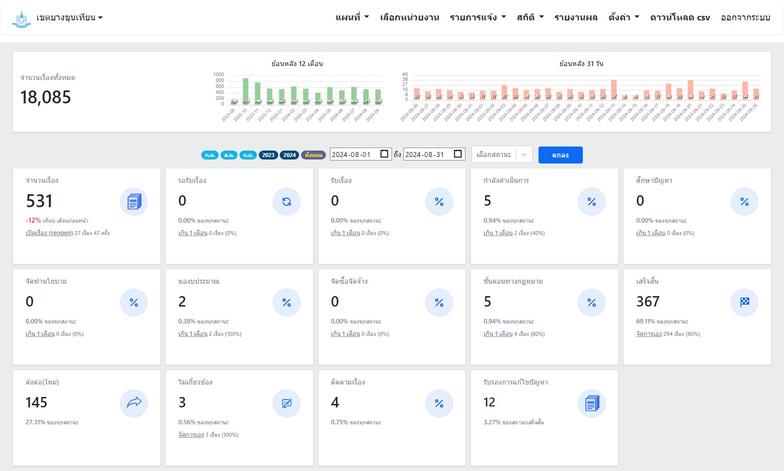Open the เลือกสถานะ status dropdown
Image resolution: width=784 pixels, height=471 pixels.
click(501, 155)
